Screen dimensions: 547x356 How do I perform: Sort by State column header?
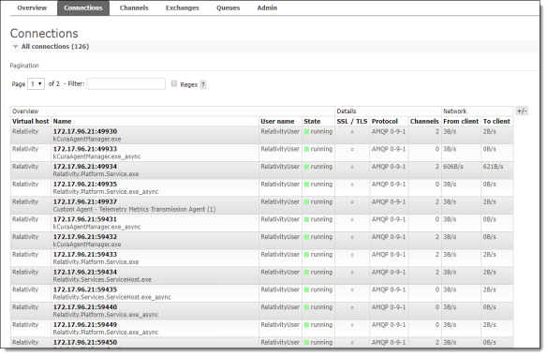(x=312, y=121)
